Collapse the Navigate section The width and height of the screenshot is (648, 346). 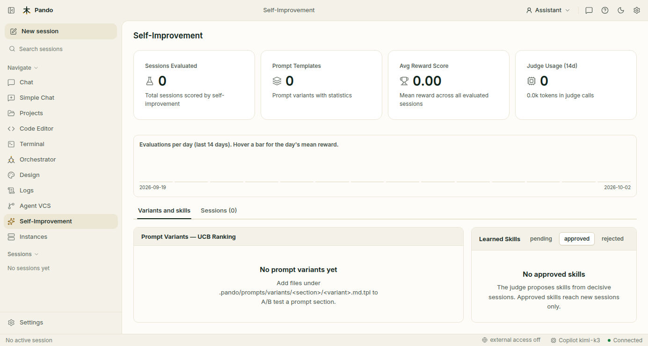pos(22,68)
